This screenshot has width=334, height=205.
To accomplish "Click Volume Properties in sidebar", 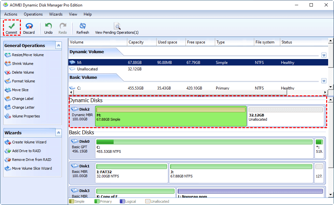I will point(26,116).
